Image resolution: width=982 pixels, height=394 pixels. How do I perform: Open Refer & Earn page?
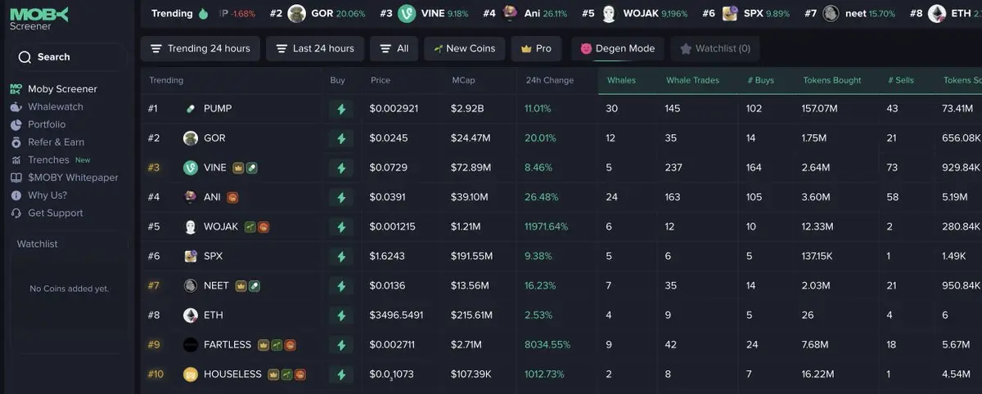56,142
